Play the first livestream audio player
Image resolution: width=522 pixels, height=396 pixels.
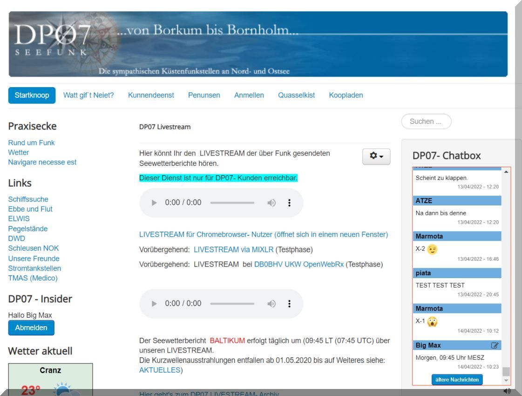[155, 203]
